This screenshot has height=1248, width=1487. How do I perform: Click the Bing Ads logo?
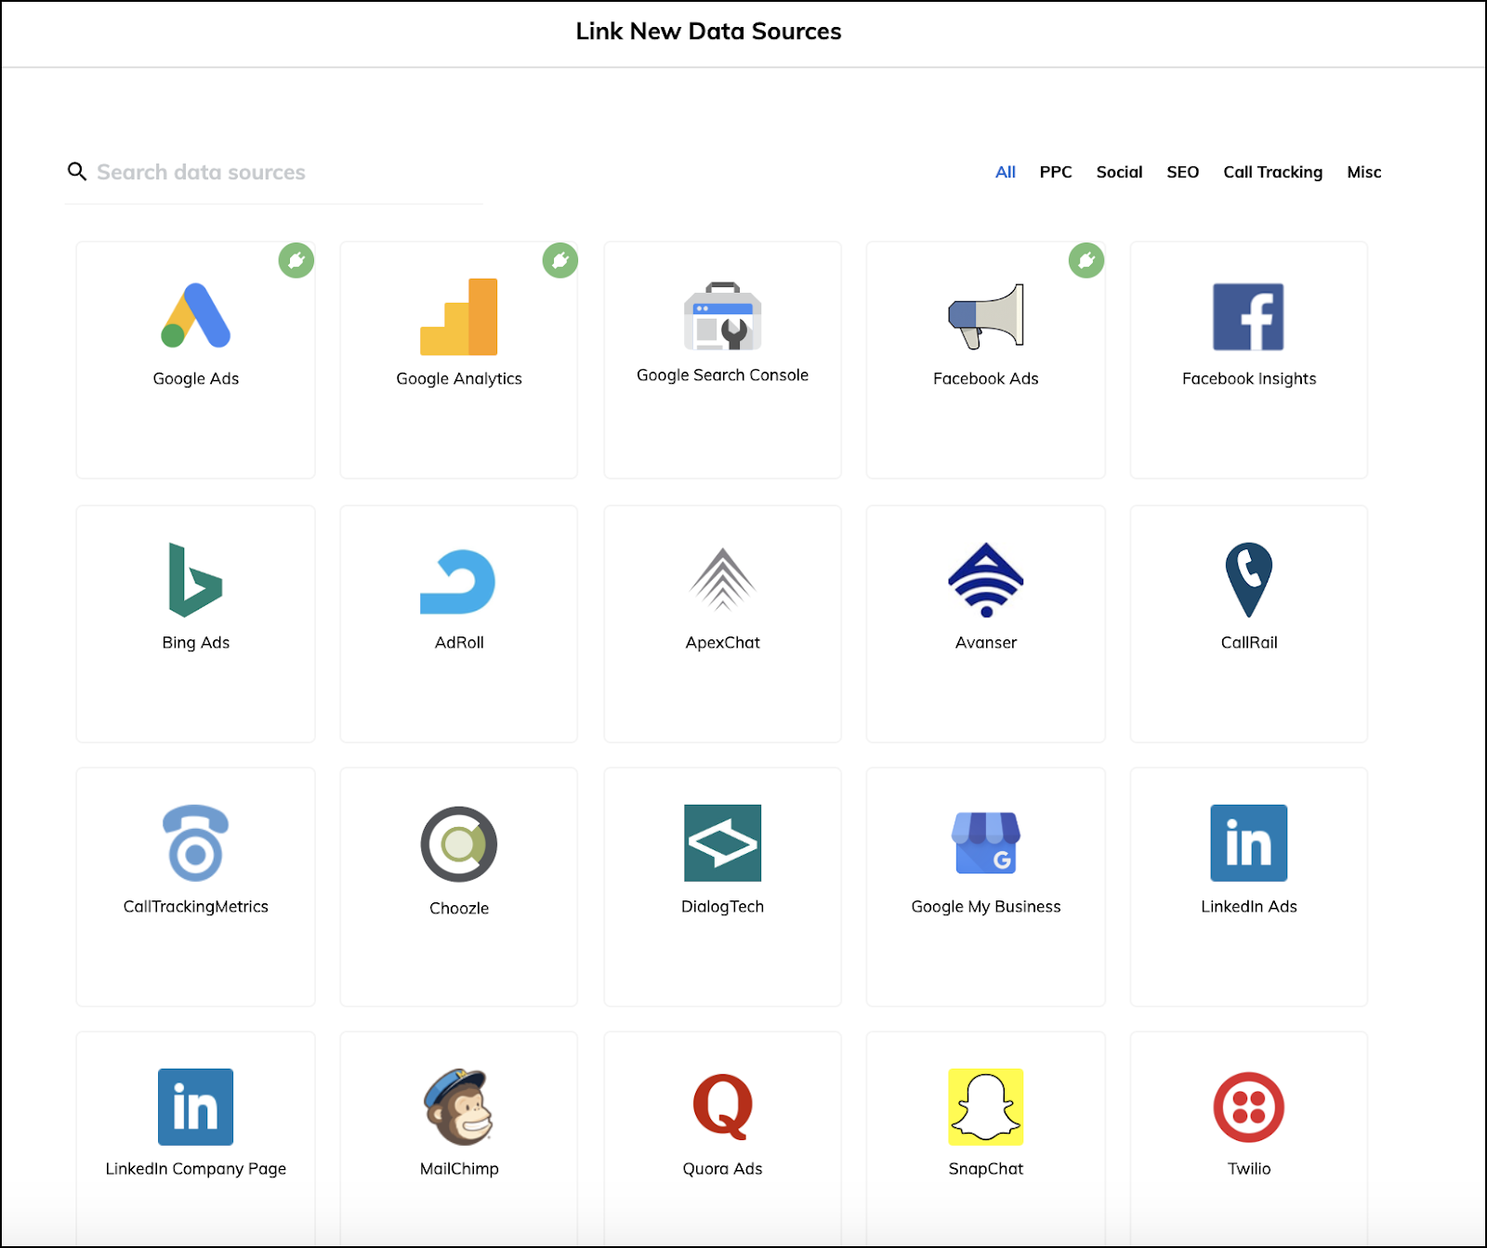coord(195,580)
